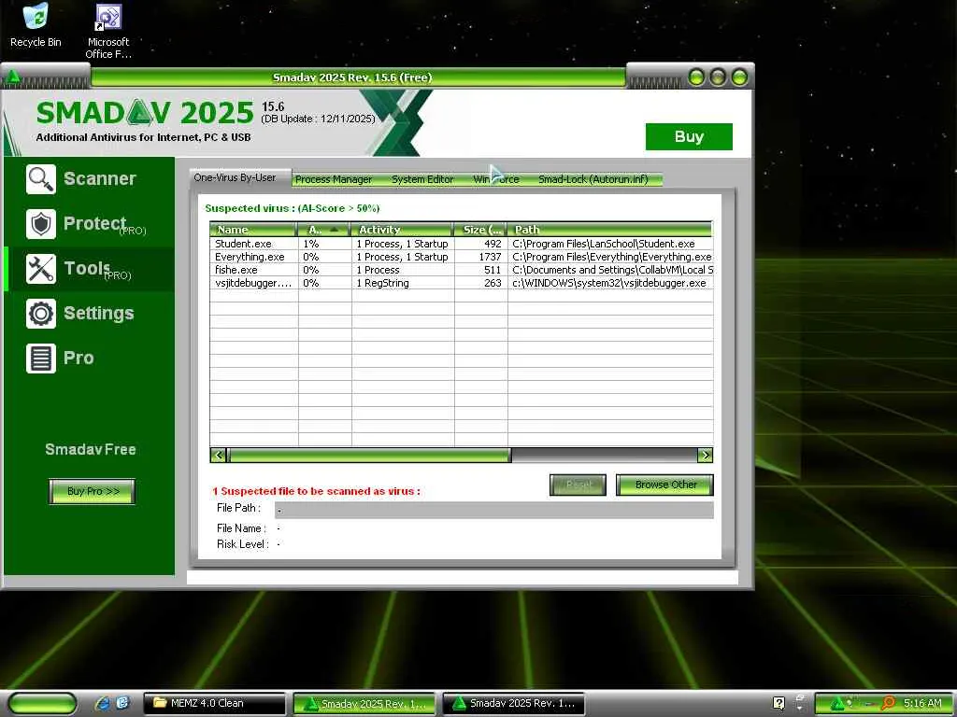This screenshot has height=717, width=957.
Task: Click the size value 492
Action: coord(493,244)
